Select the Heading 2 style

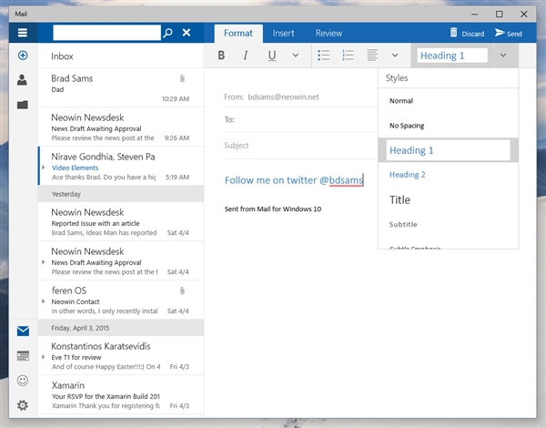click(x=408, y=174)
